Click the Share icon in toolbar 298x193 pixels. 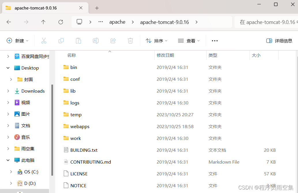point(113,41)
